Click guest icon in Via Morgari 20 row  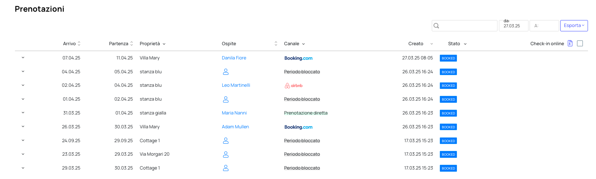pyautogui.click(x=226, y=154)
